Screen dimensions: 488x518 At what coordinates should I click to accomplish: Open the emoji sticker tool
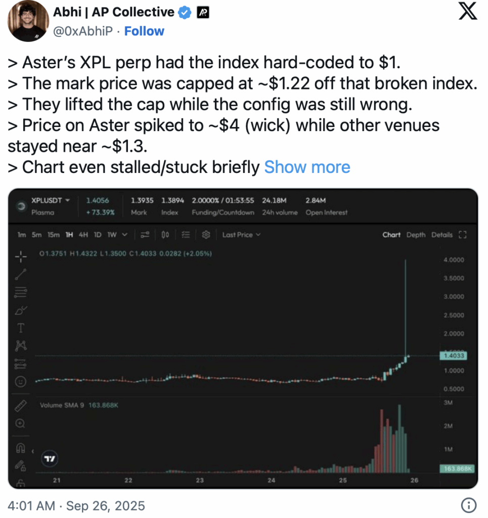pyautogui.click(x=21, y=382)
